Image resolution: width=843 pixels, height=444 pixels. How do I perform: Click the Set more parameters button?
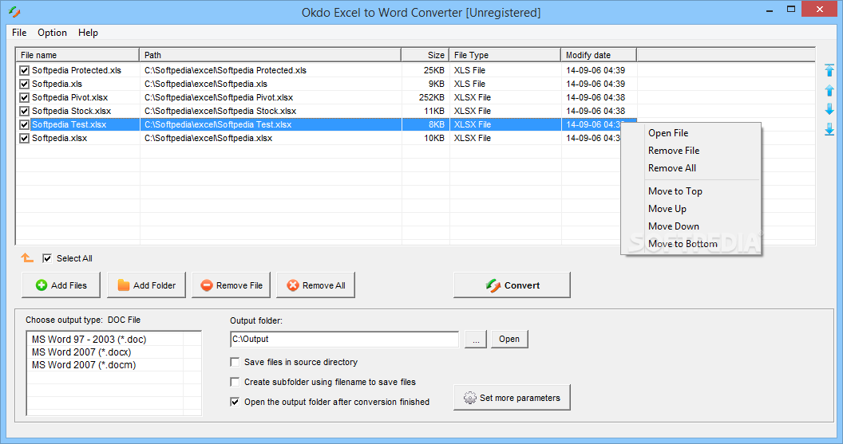tap(512, 398)
